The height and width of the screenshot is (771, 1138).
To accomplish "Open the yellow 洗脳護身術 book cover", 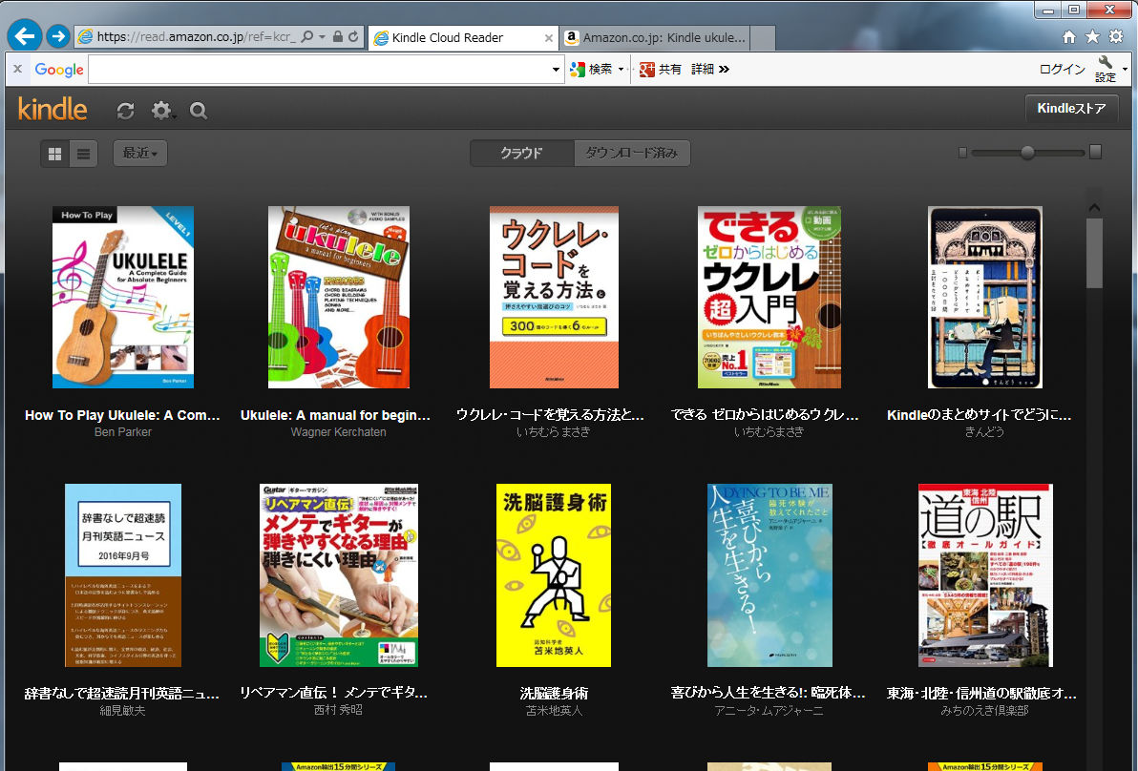I will 554,575.
